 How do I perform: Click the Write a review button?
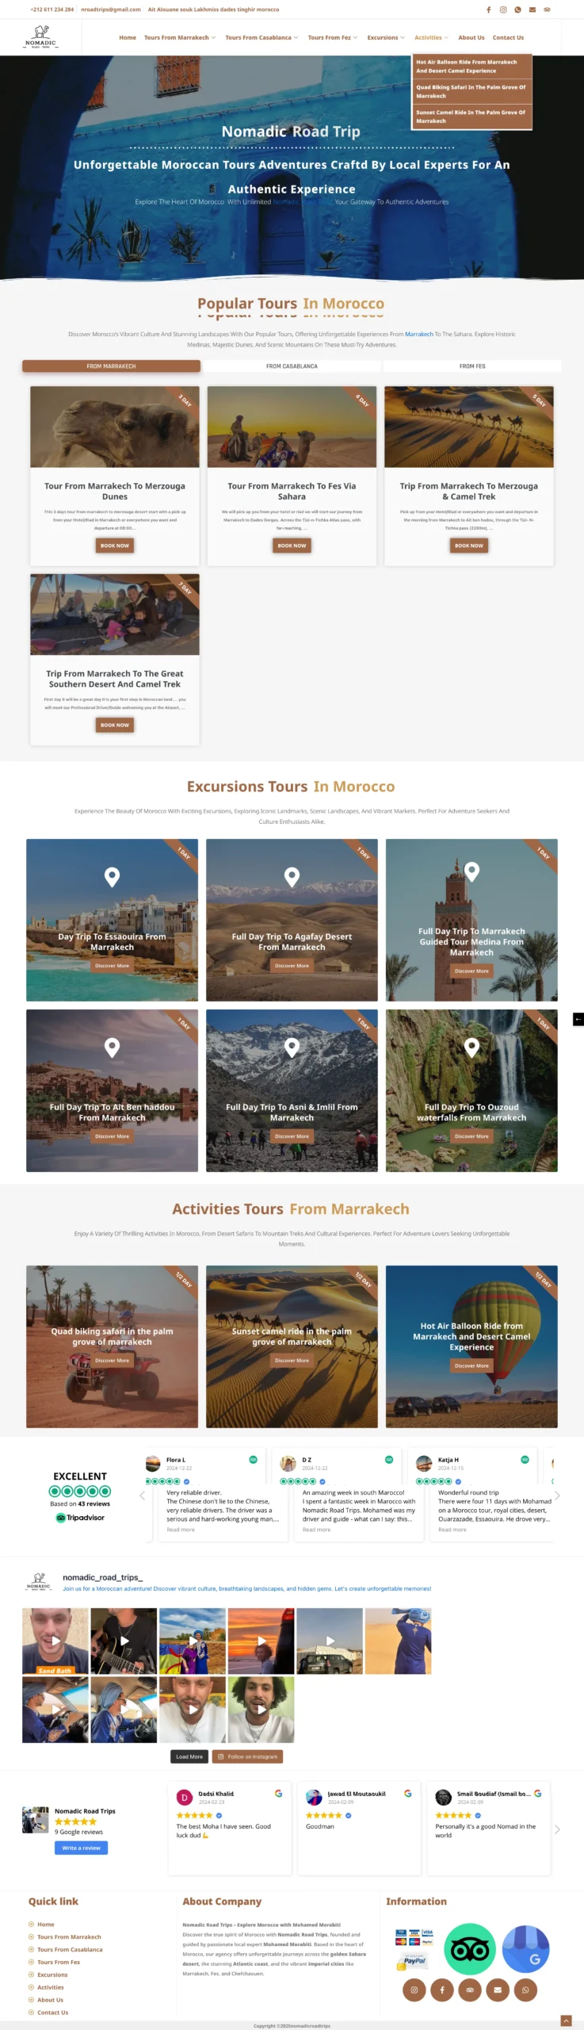81,1848
